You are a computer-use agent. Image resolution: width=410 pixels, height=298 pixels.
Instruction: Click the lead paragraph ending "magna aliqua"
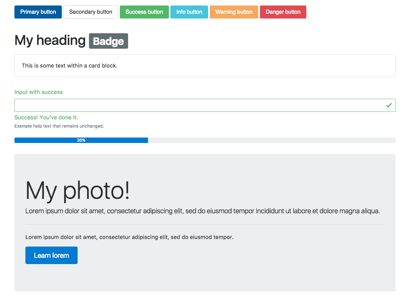pyautogui.click(x=203, y=211)
